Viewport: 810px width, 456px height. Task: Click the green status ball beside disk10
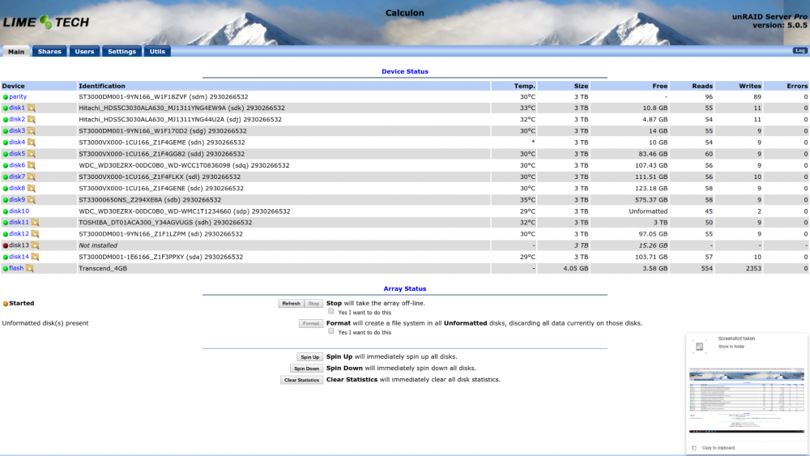[5, 211]
